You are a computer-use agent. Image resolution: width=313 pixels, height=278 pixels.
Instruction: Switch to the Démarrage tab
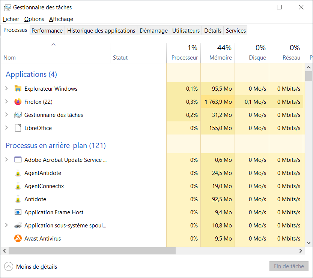[x=153, y=31]
